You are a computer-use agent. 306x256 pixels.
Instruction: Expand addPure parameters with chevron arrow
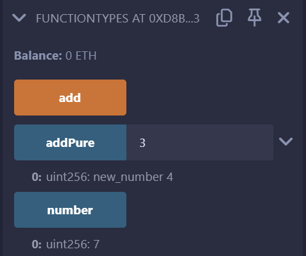(285, 142)
